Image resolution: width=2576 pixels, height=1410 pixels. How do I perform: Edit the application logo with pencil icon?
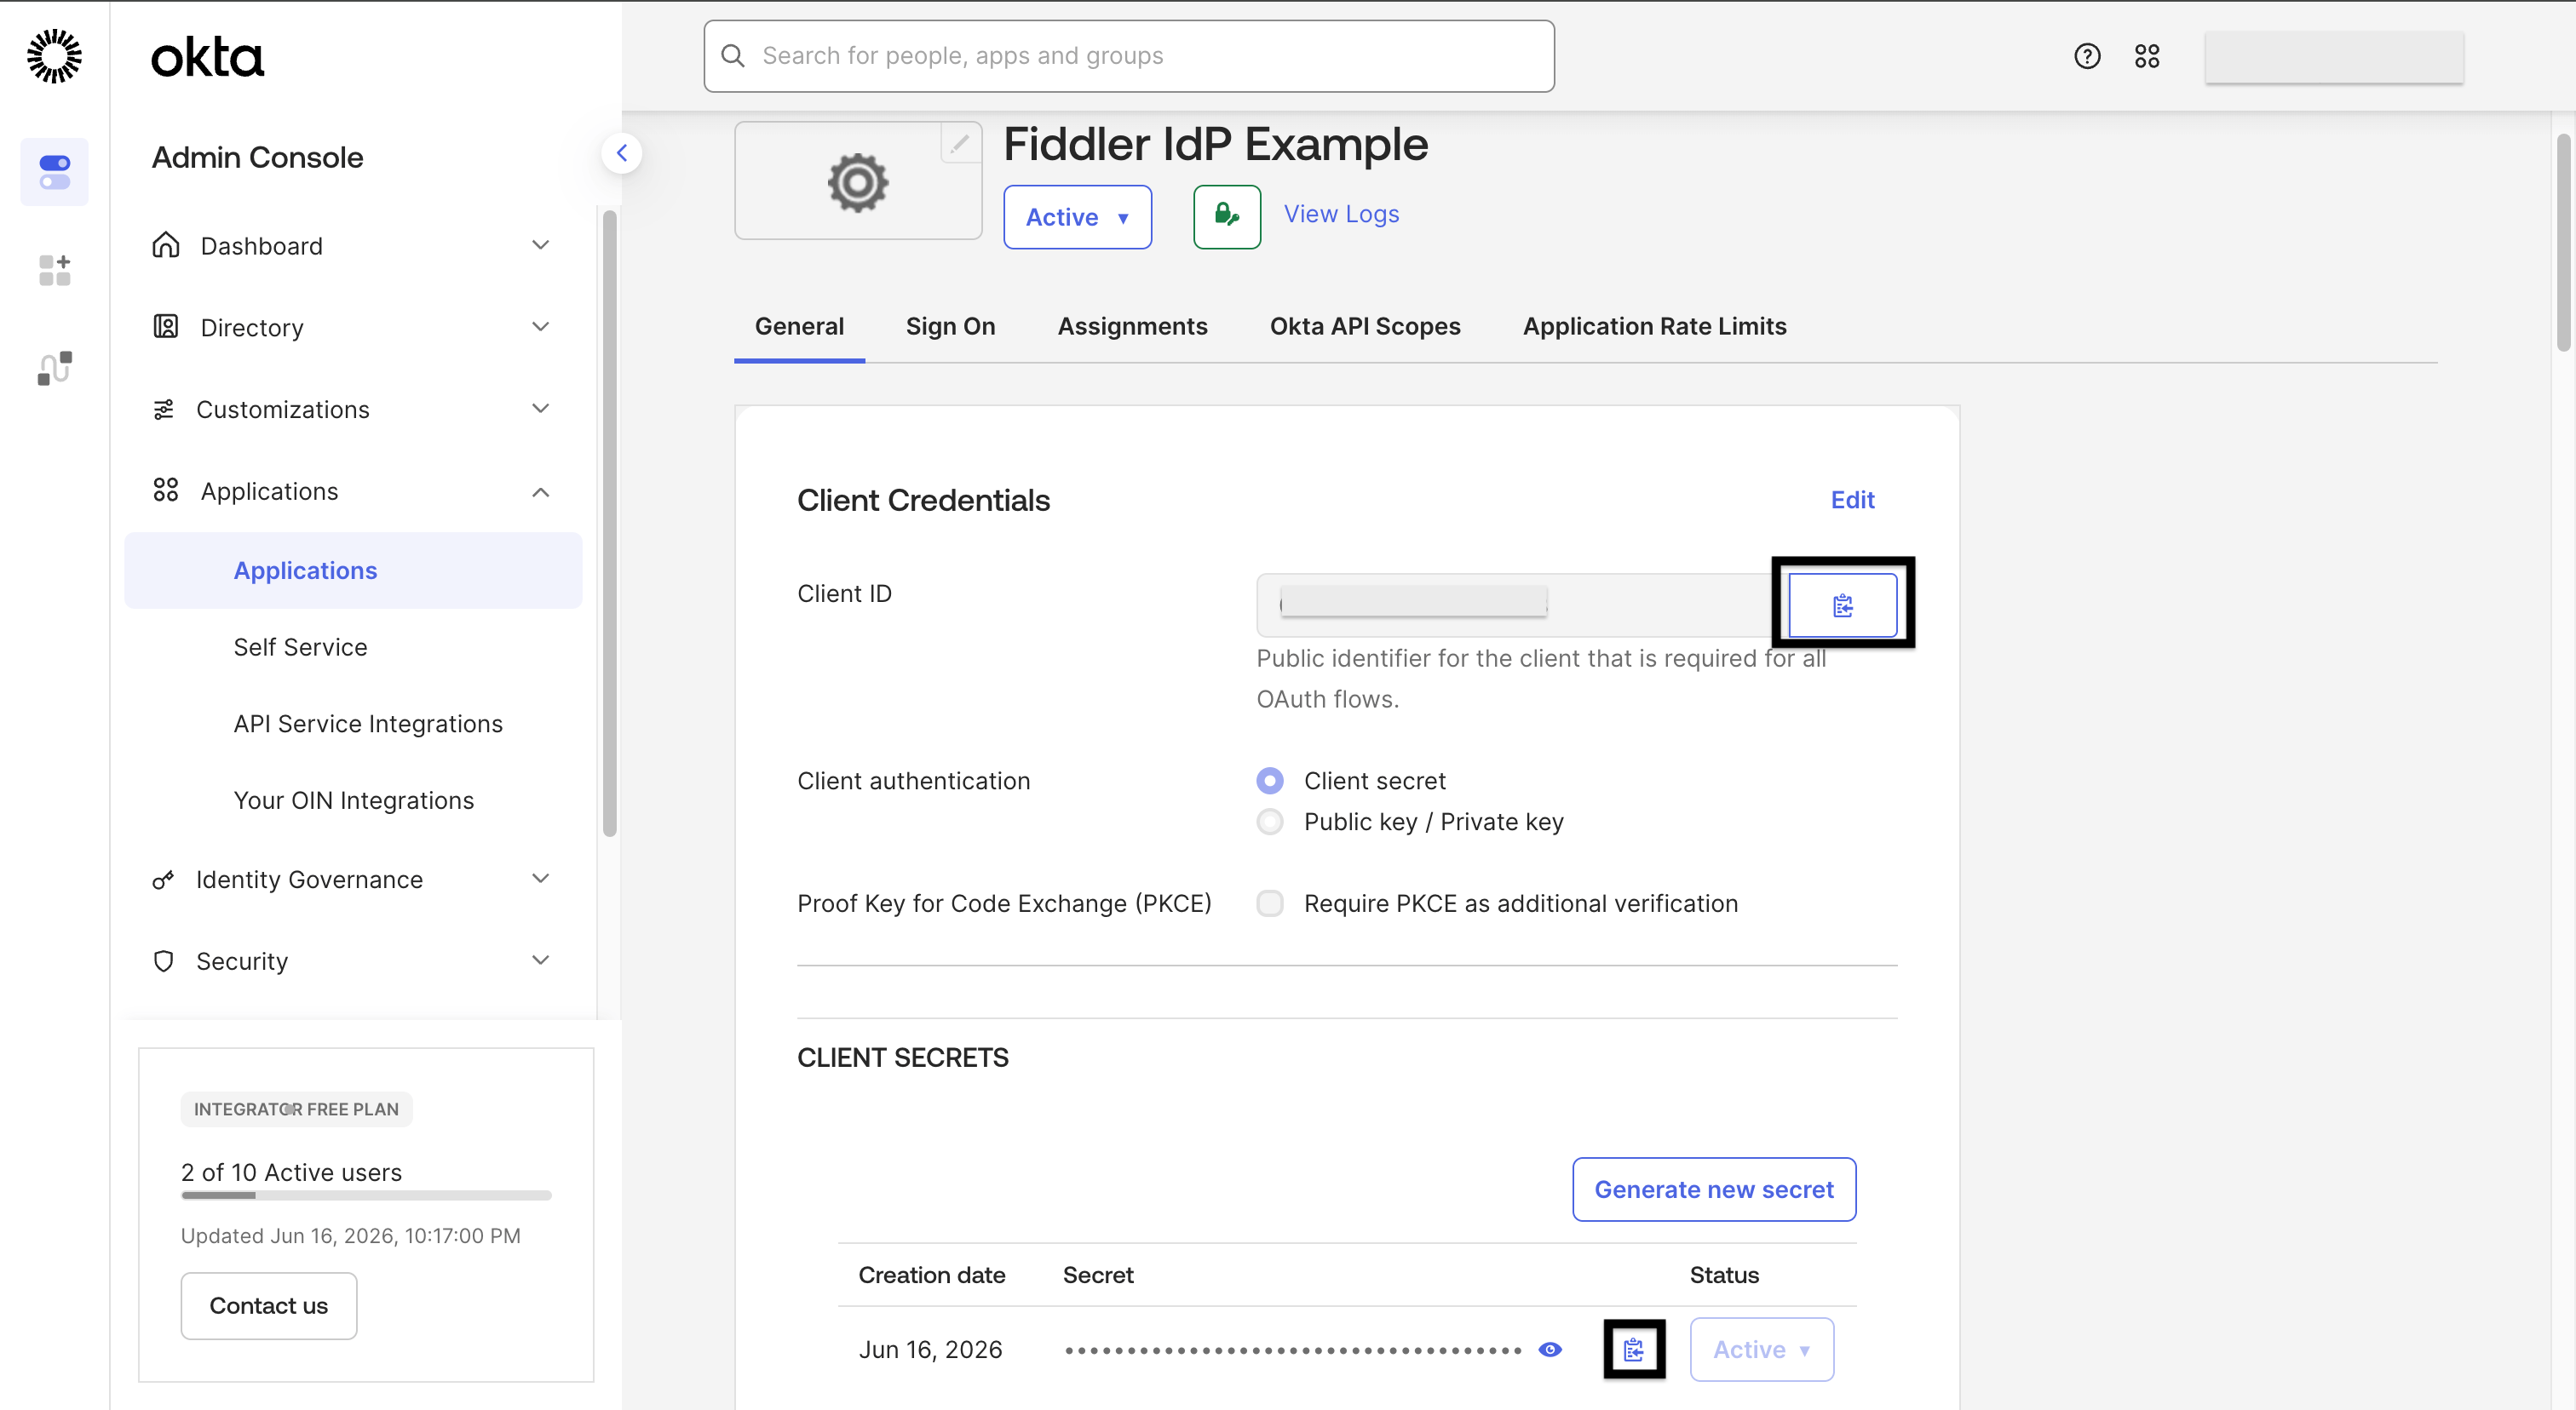point(959,144)
